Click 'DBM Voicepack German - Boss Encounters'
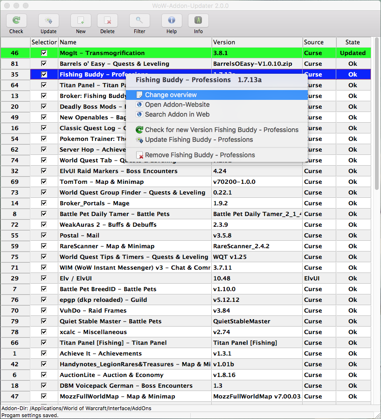This screenshot has height=419, width=381. [x=126, y=385]
